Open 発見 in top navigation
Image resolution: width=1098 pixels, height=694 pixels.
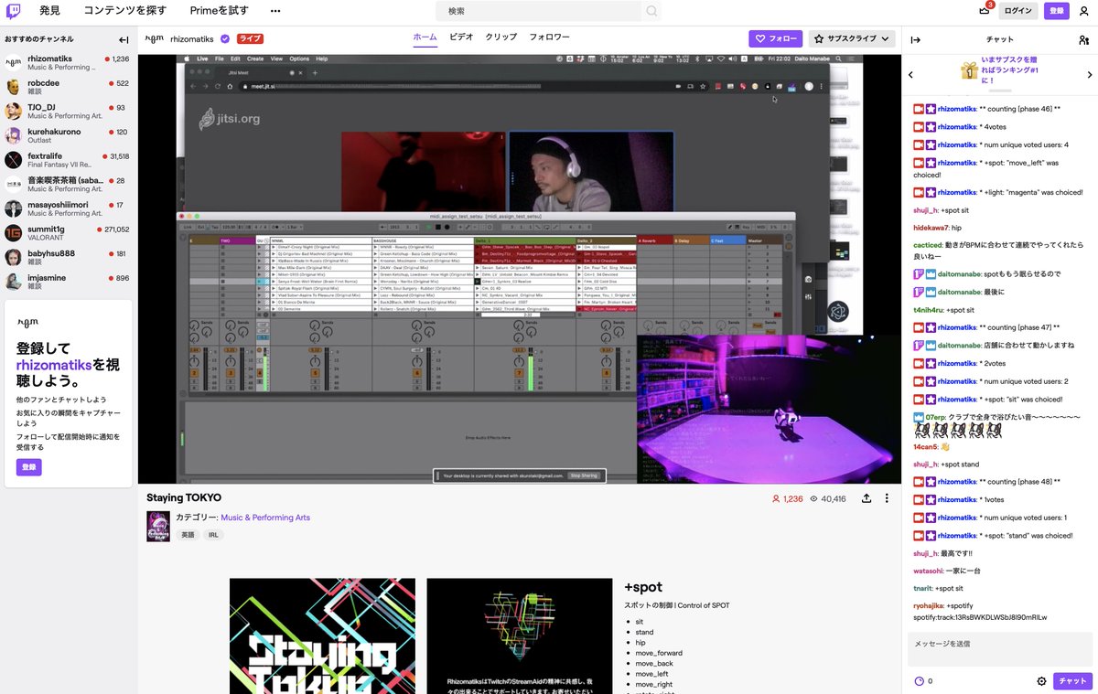point(50,11)
